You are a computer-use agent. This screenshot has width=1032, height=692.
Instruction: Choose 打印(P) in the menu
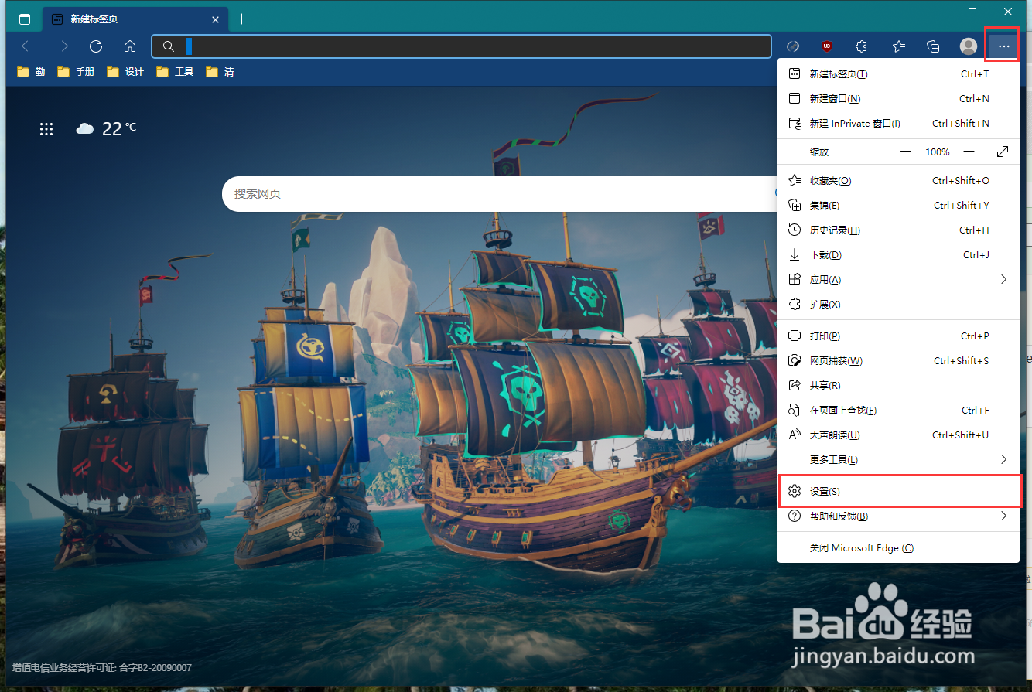[x=898, y=336]
